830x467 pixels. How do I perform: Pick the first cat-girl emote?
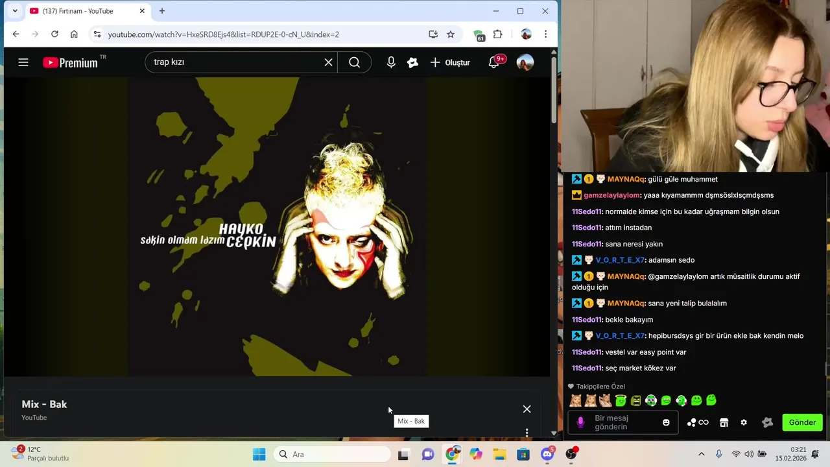click(x=576, y=400)
